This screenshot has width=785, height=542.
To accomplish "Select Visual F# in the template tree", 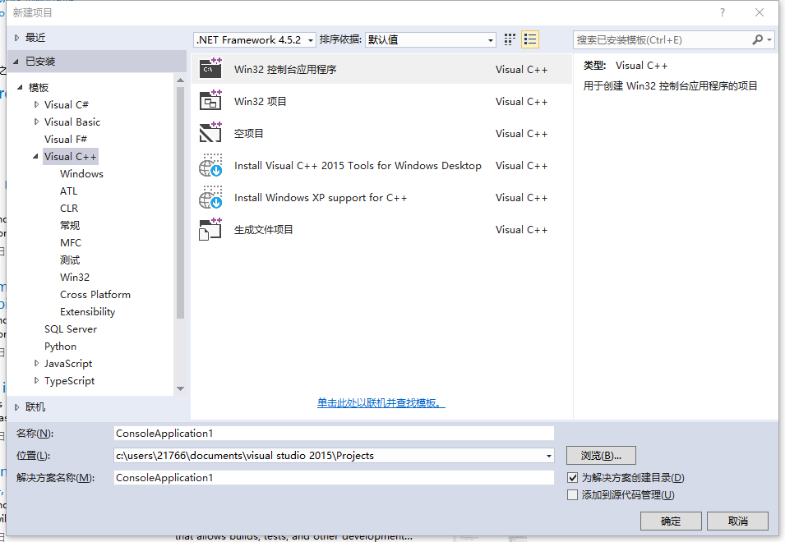I will 66,139.
